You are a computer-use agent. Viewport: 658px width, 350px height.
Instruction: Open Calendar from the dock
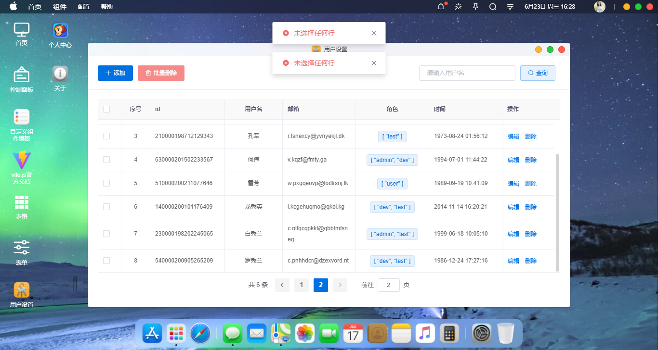coord(353,333)
